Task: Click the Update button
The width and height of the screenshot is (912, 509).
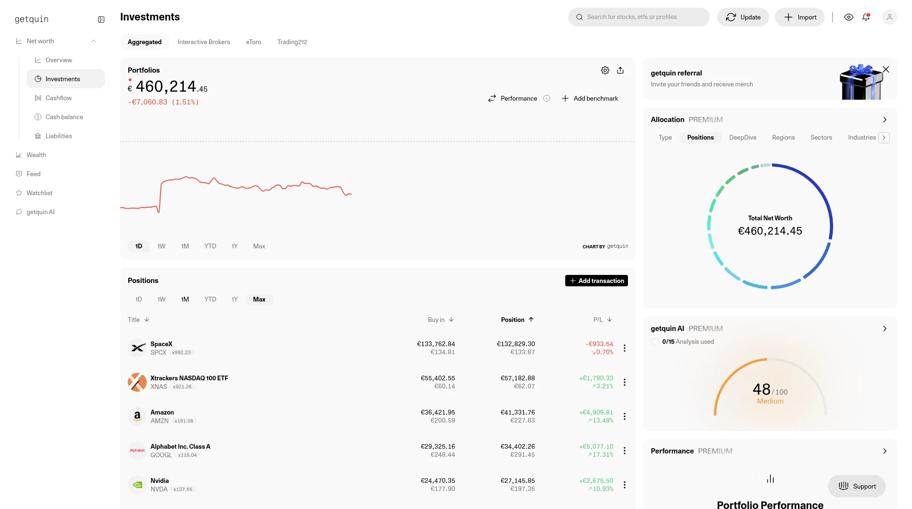Action: coord(743,17)
